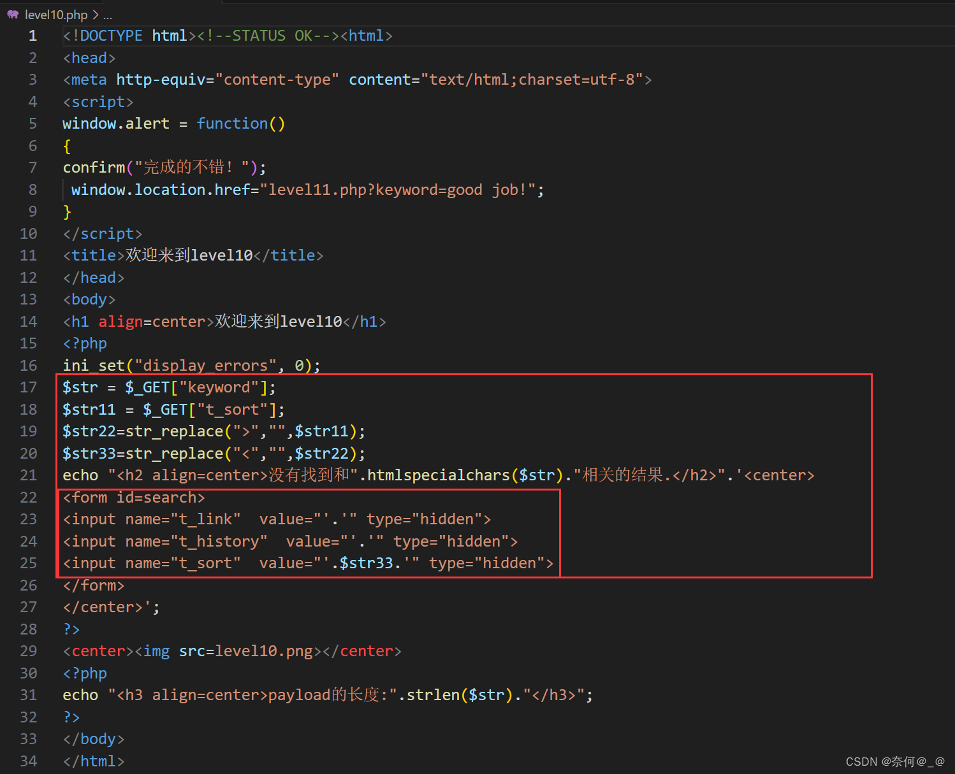955x774 pixels.
Task: Click the closing html tag on line 34
Action: (94, 761)
